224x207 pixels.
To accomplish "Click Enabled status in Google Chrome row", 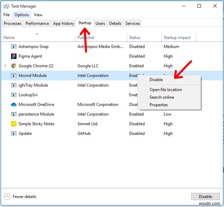I will point(136,66).
